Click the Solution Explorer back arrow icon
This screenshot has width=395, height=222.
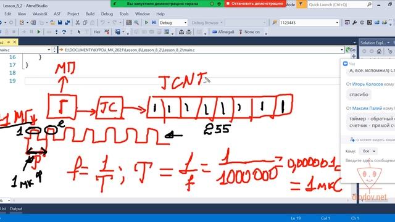coord(364,51)
